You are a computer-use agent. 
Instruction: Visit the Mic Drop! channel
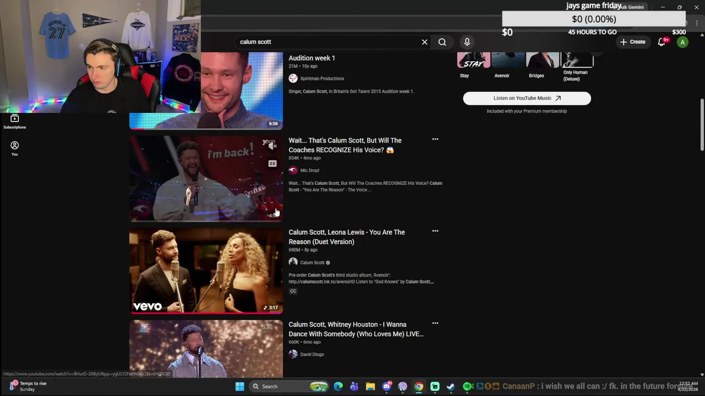tap(310, 170)
